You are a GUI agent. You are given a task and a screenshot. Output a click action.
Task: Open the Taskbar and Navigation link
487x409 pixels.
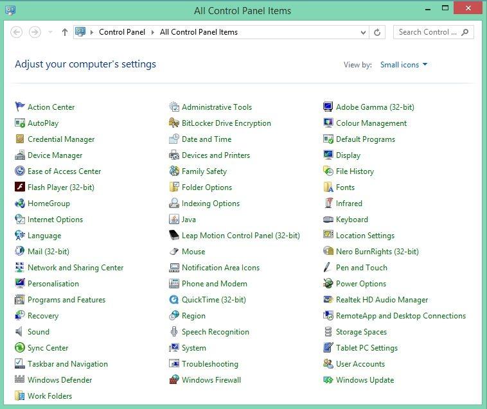pyautogui.click(x=67, y=363)
